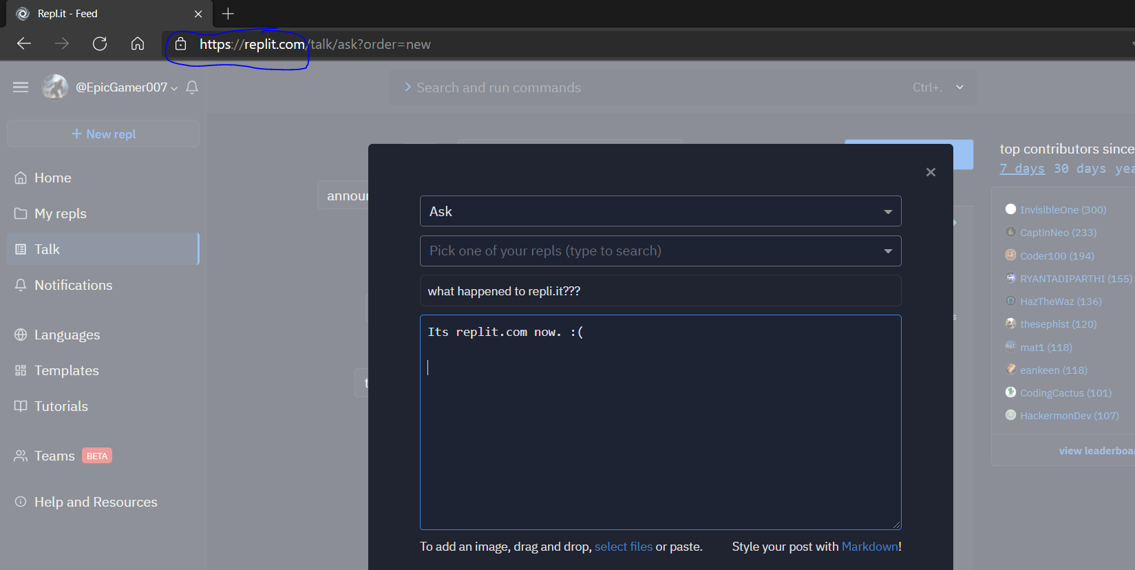Screen dimensions: 1135x570
Task: Open Teams BETA in sidebar
Action: (x=103, y=456)
